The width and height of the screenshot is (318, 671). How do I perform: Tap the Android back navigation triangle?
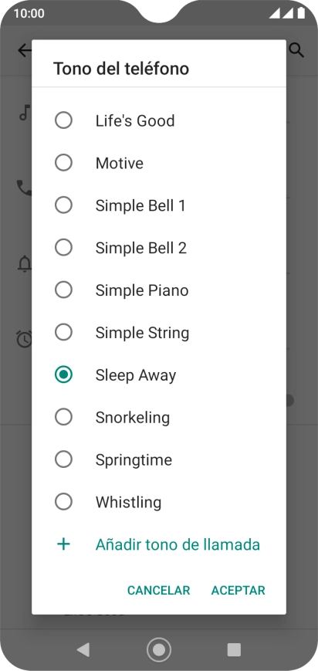pyautogui.click(x=83, y=649)
